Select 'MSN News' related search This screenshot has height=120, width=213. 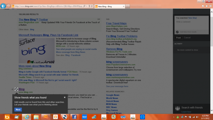pos(111,104)
